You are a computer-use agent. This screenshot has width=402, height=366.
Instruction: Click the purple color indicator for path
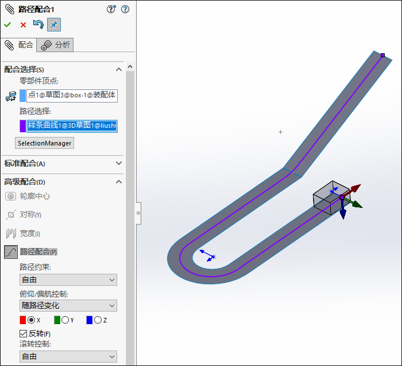point(22,126)
